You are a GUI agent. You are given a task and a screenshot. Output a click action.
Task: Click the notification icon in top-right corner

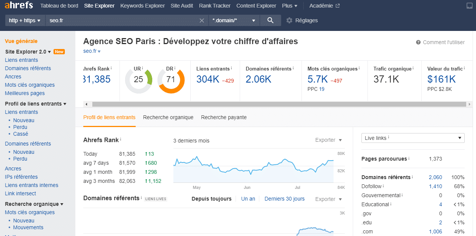point(469,6)
